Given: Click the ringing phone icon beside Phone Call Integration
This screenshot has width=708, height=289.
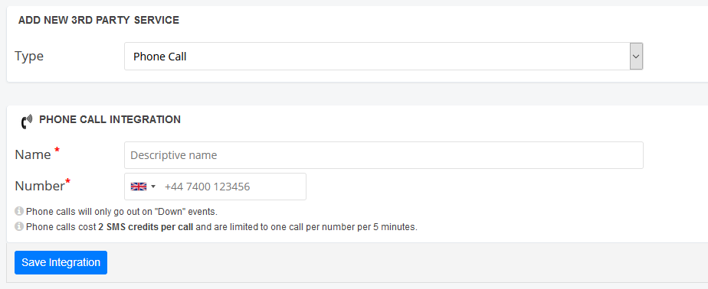Looking at the screenshot, I should pyautogui.click(x=27, y=122).
